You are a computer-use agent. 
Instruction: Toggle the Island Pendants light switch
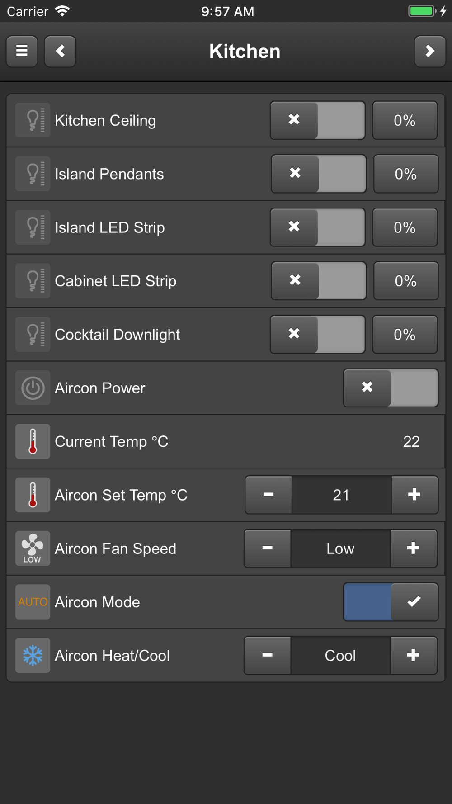coord(319,174)
